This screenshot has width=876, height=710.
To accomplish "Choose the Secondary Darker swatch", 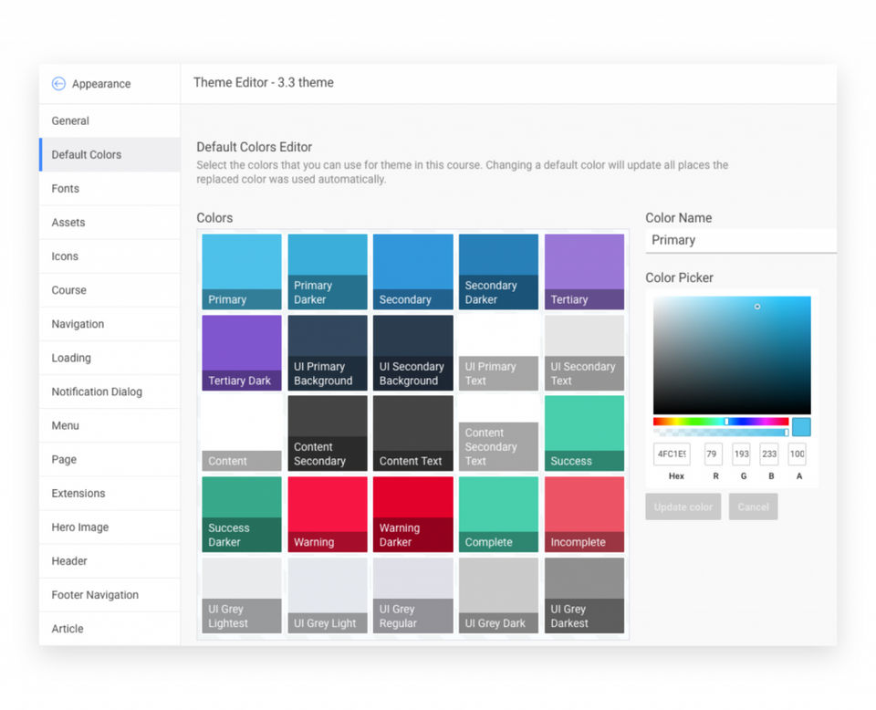I will (498, 271).
